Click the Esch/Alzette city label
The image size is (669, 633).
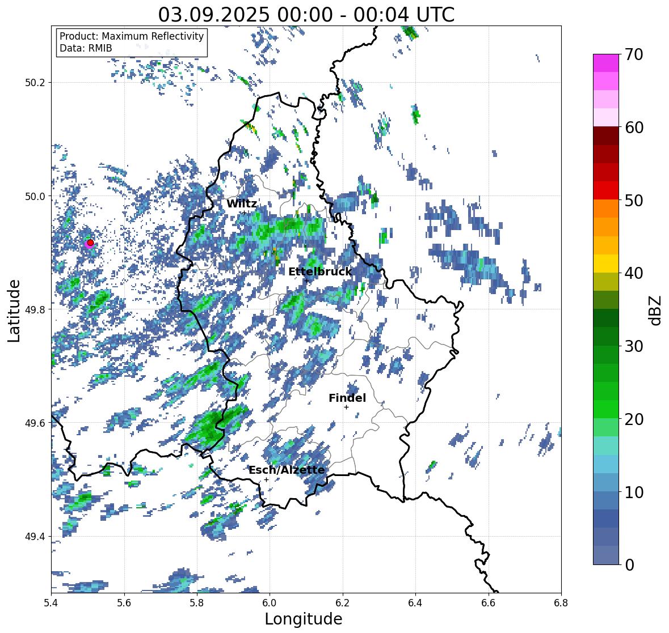287,470
